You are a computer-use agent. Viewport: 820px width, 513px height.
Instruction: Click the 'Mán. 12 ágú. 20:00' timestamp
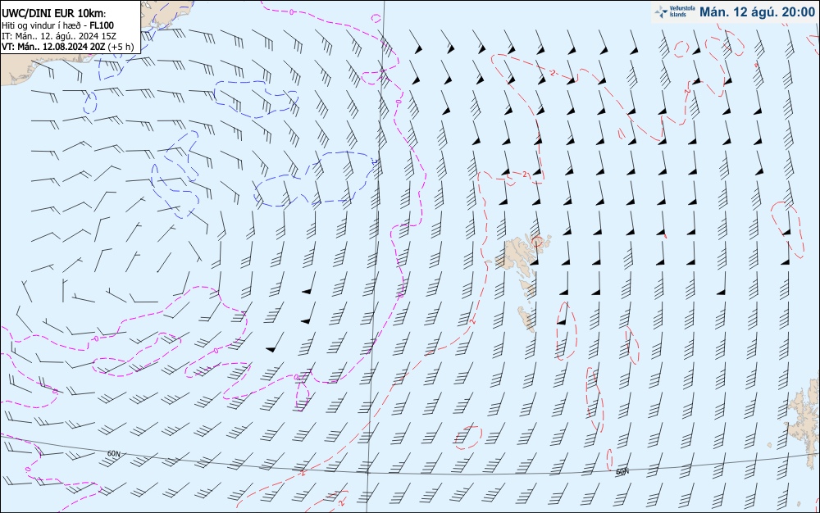coord(757,12)
